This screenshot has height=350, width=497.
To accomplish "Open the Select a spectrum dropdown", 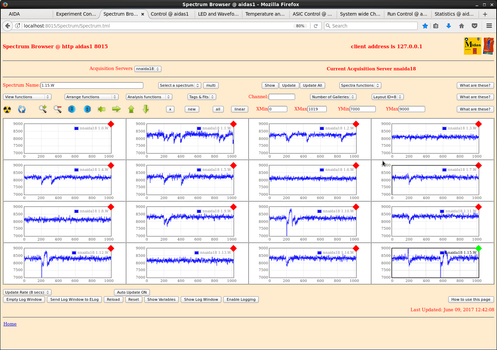I will pos(180,85).
